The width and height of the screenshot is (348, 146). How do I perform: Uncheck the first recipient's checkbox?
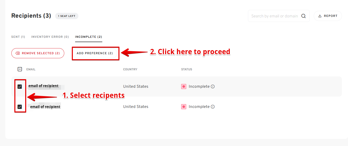coord(20,86)
